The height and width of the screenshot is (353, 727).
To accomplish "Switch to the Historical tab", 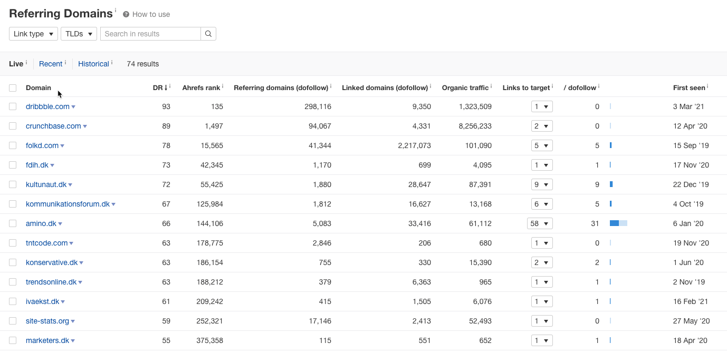I will (x=93, y=64).
